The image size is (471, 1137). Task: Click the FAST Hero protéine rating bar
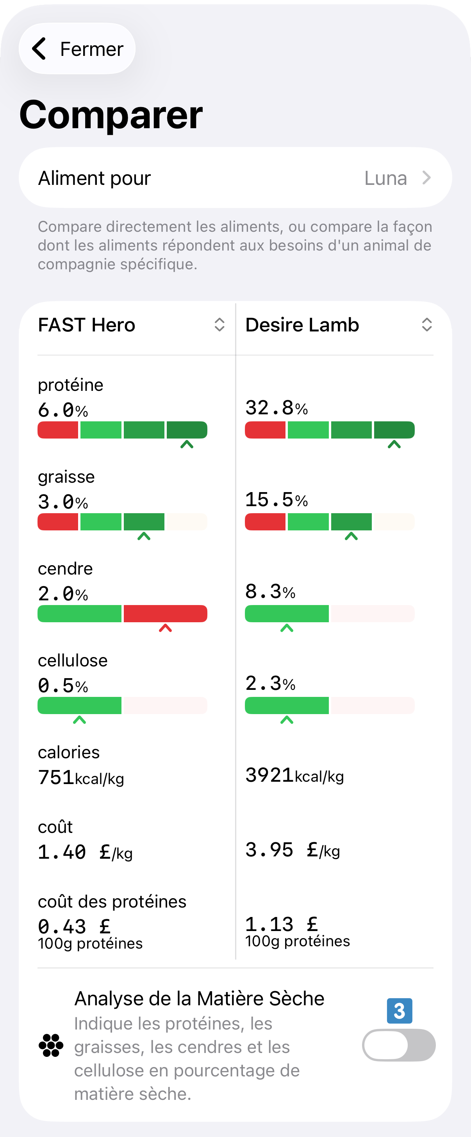coord(122,430)
